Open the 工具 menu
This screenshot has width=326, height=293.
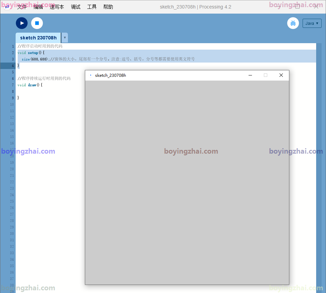[92, 7]
